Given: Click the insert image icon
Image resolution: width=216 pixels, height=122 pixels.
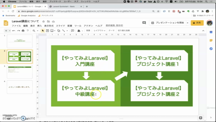Looking at the screenshot, I should tap(52, 31).
